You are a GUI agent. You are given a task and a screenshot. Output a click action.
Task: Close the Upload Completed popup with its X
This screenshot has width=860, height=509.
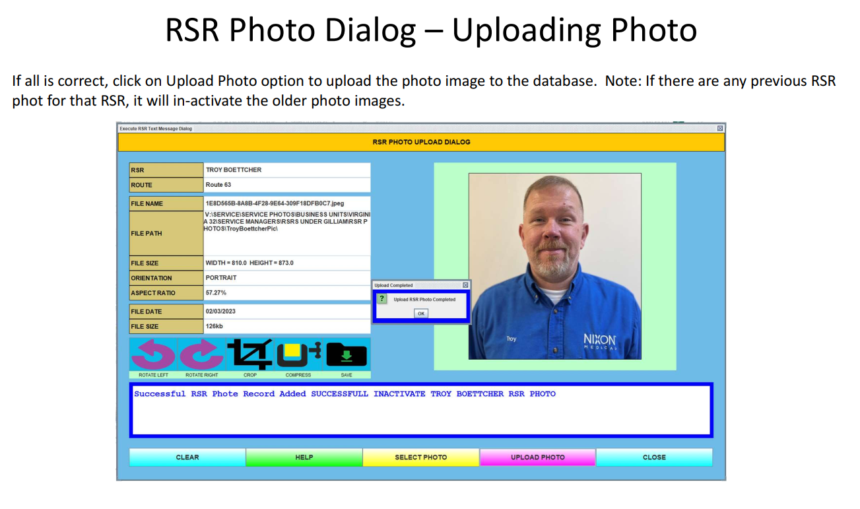[x=465, y=285]
